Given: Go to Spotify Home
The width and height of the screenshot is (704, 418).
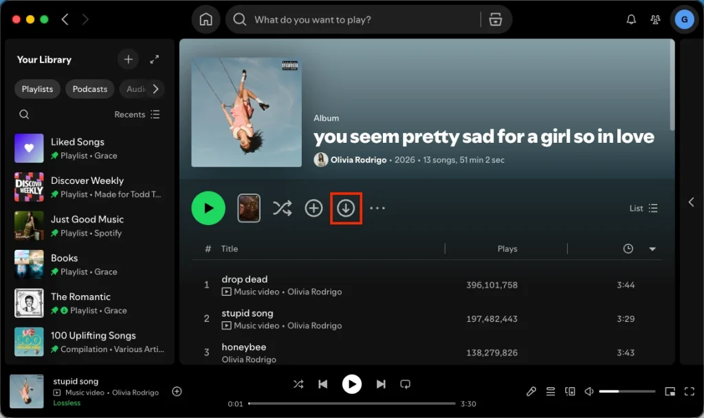Looking at the screenshot, I should click(206, 19).
